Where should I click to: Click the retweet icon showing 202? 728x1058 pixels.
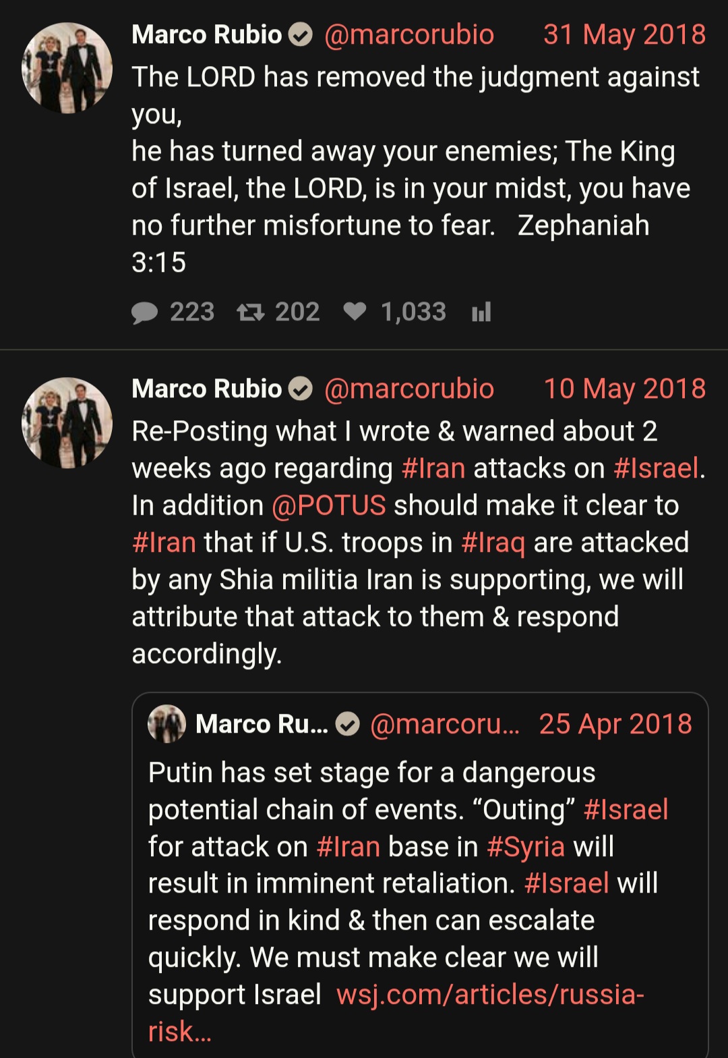click(x=250, y=312)
